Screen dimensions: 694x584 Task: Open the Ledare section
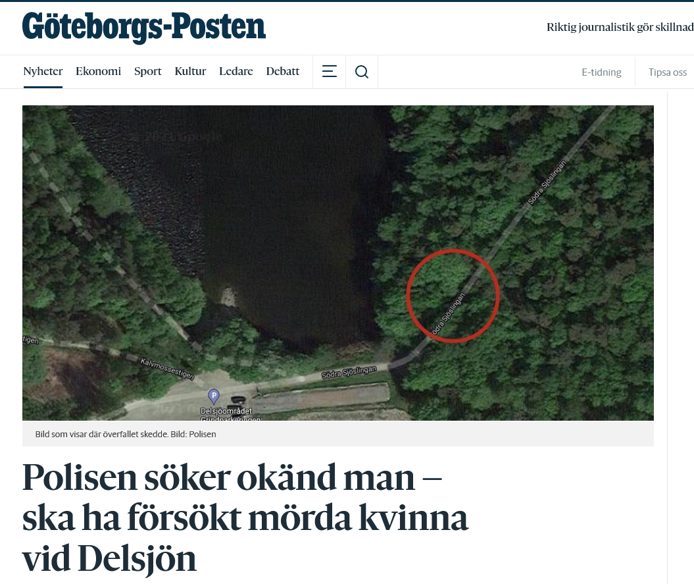pyautogui.click(x=236, y=71)
